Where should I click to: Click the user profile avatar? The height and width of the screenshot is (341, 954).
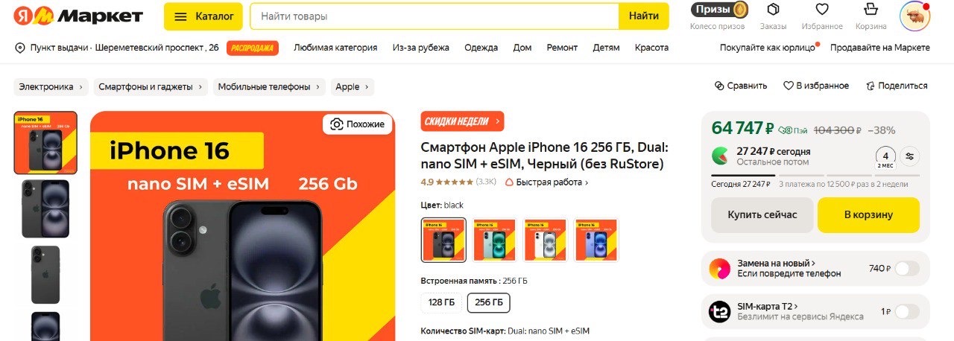[x=915, y=16]
